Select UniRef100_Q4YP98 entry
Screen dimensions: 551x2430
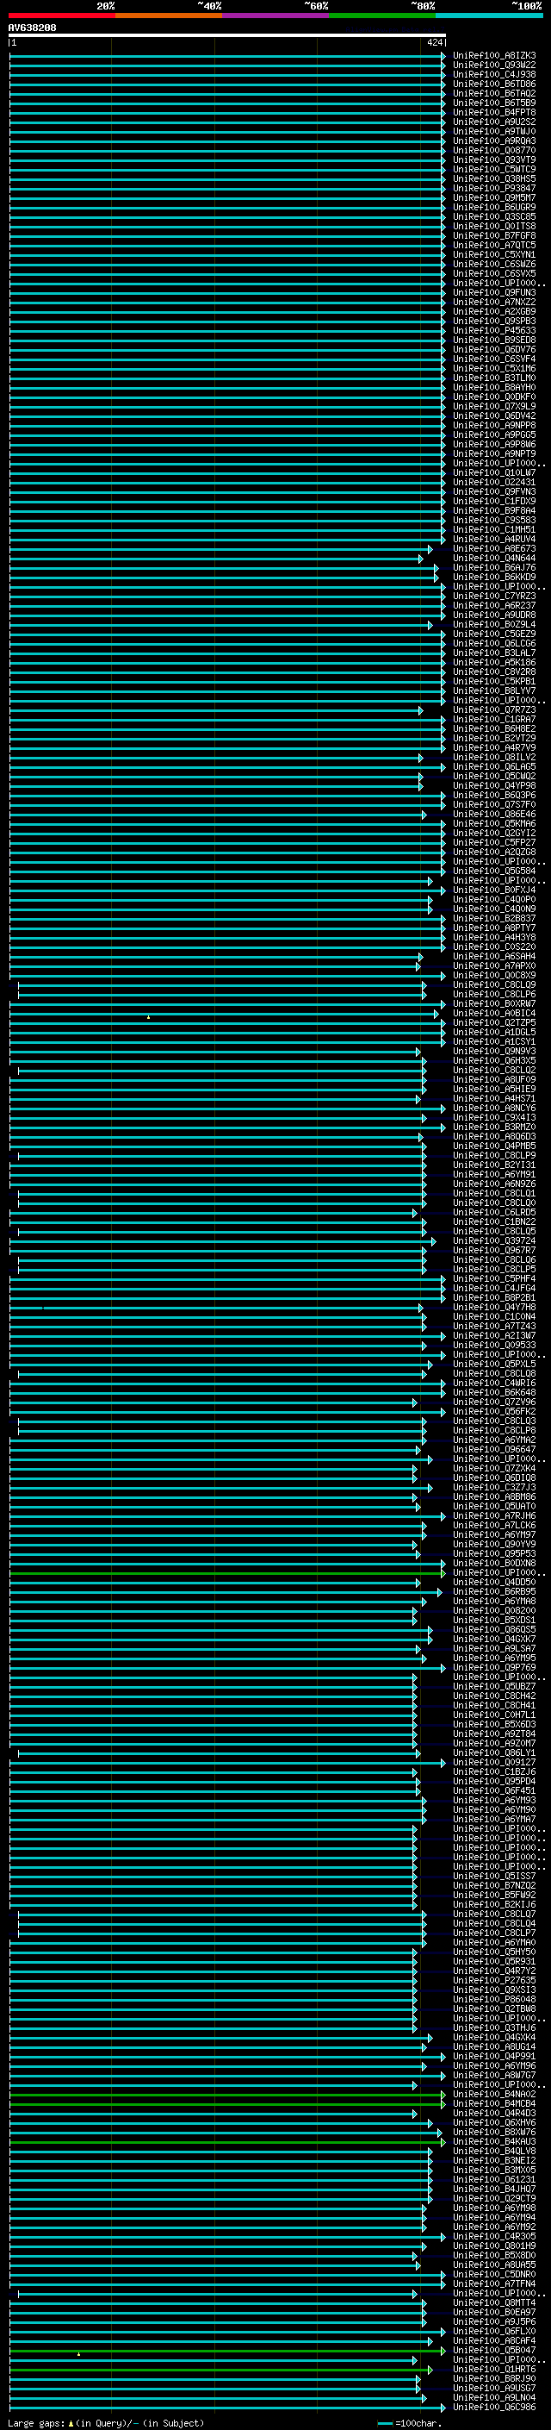[493, 786]
